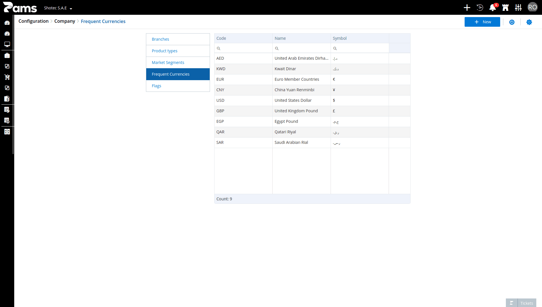
Task: Click United Arab Emirates Dirha... name cell
Action: 302,58
